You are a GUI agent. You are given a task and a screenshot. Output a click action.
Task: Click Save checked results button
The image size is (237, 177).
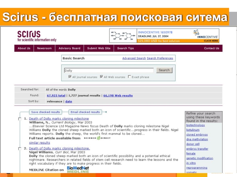tap(46, 112)
